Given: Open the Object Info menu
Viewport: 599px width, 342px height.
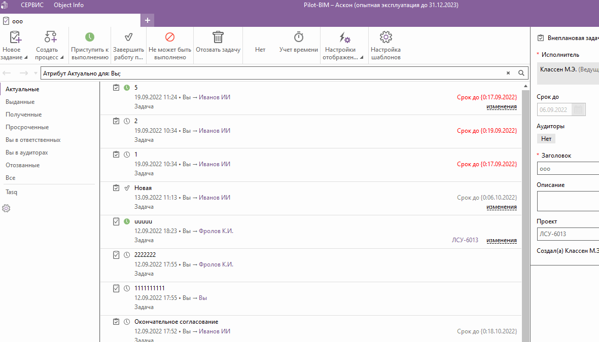Looking at the screenshot, I should click(68, 5).
